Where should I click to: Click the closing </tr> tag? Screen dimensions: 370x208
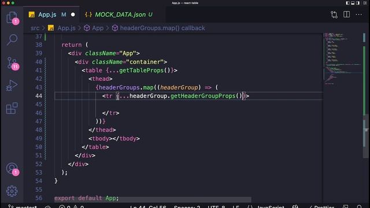110,113
